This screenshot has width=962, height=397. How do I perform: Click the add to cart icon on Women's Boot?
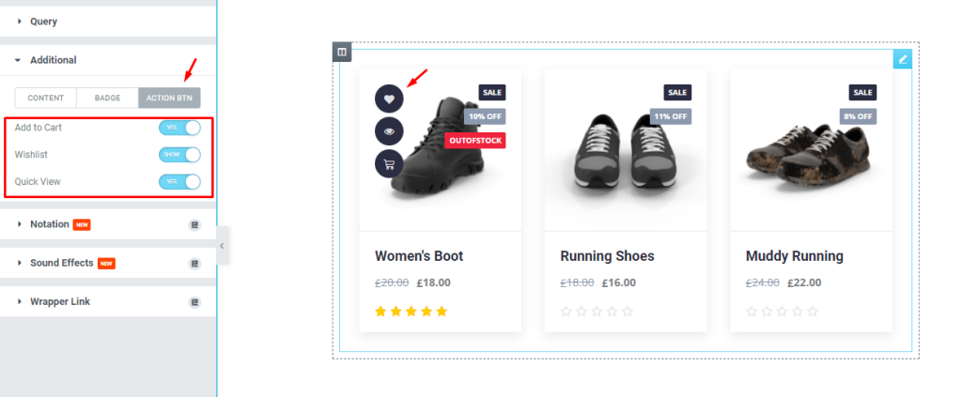pos(389,164)
